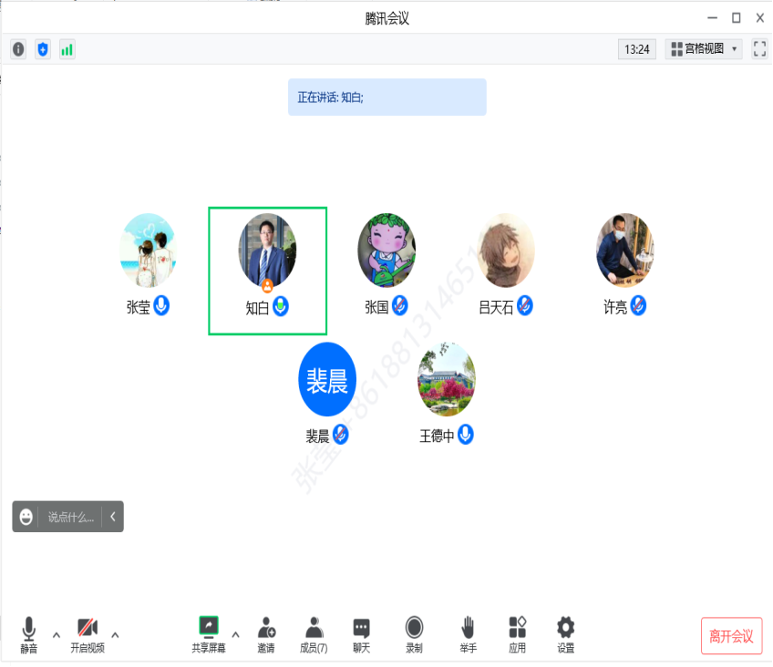Start sharing with 共享屏幕 button

209,633
